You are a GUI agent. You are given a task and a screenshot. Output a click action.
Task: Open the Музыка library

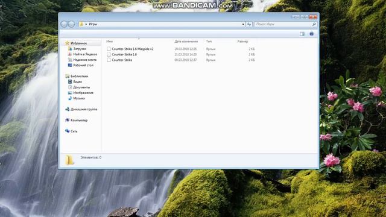point(79,98)
